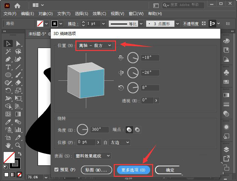The image size is (237, 181).
Task: Select the solid cap (端点) option
Action: coord(129,130)
